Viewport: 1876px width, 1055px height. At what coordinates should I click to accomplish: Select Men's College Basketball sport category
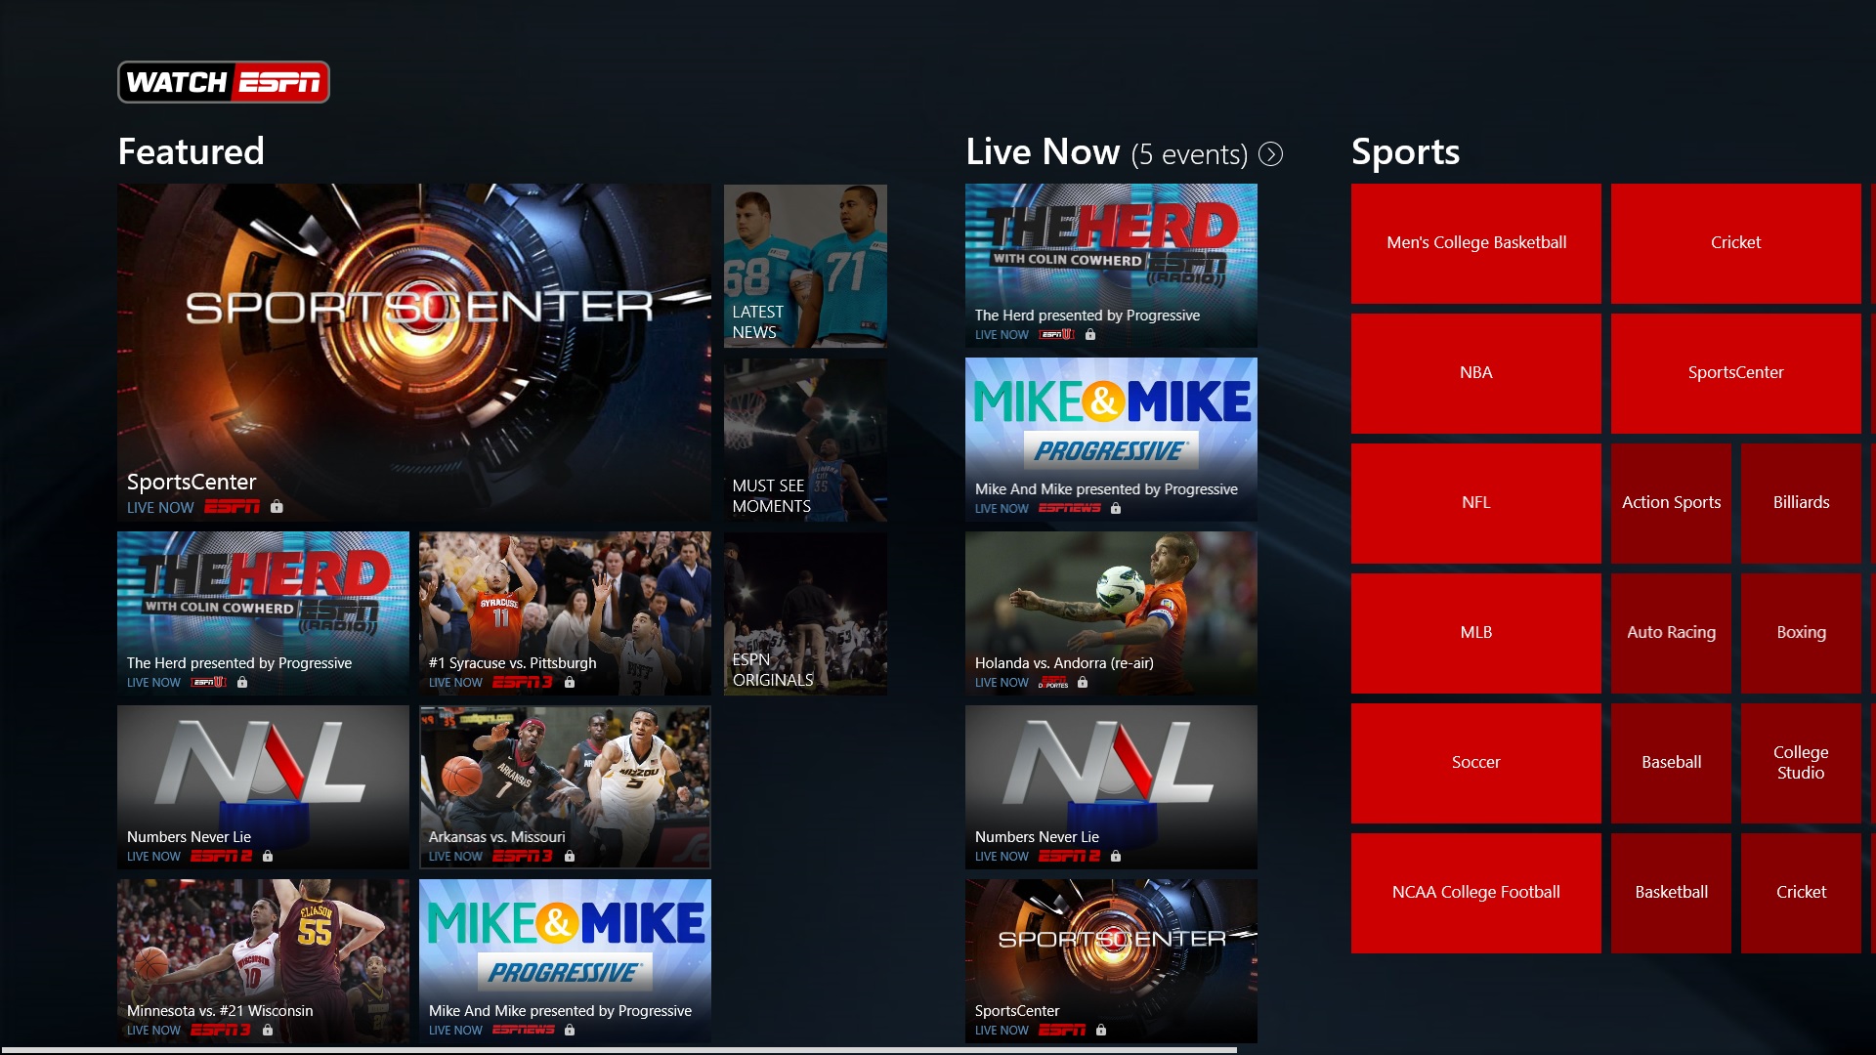click(x=1474, y=242)
